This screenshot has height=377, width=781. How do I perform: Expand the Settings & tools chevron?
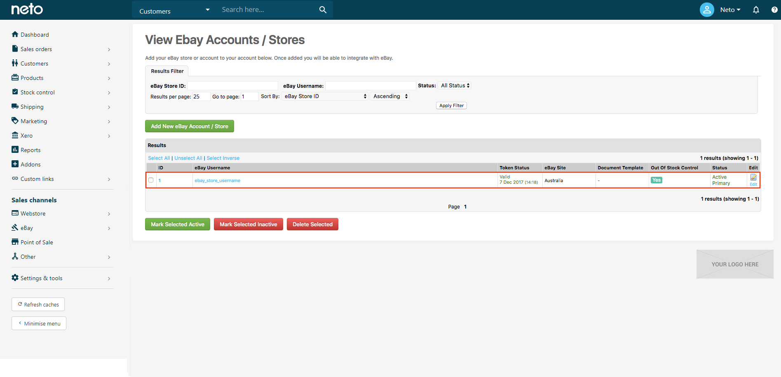pyautogui.click(x=109, y=279)
